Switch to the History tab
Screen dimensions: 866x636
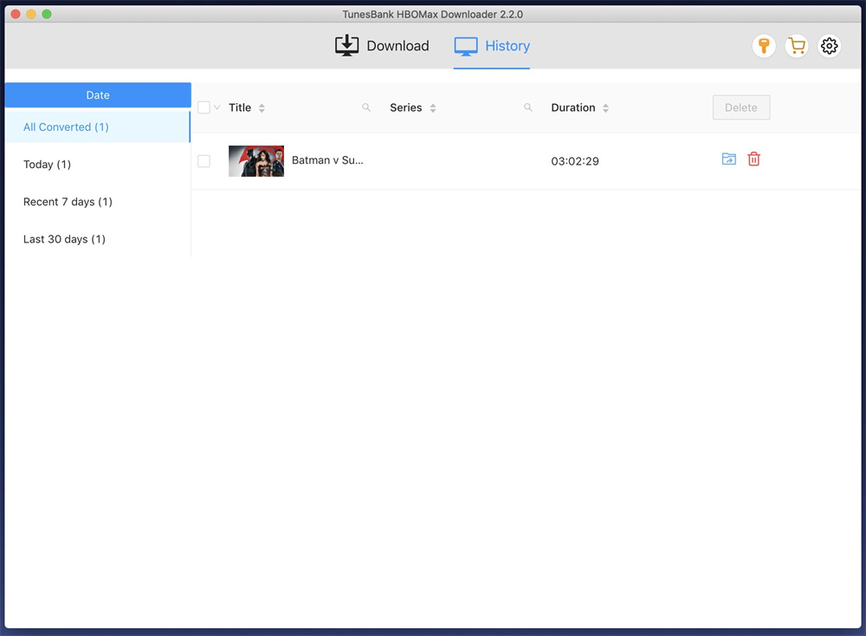click(492, 46)
